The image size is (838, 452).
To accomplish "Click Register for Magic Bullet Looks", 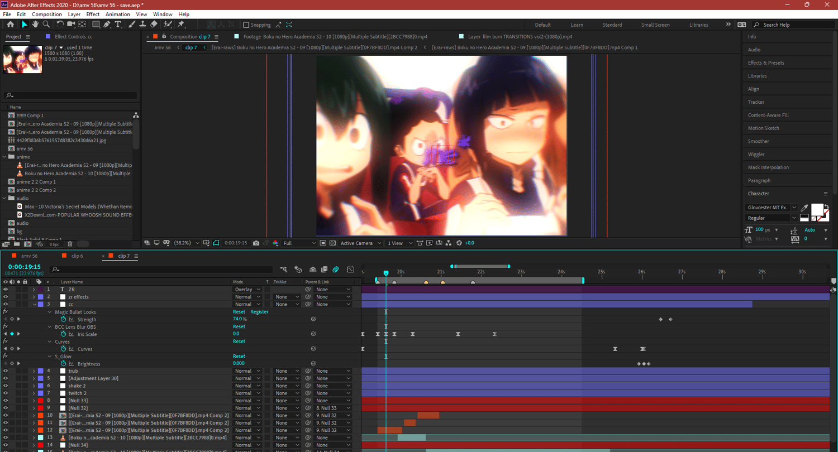I will (x=259, y=312).
